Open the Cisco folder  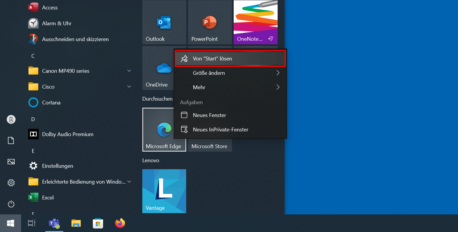[x=79, y=87]
